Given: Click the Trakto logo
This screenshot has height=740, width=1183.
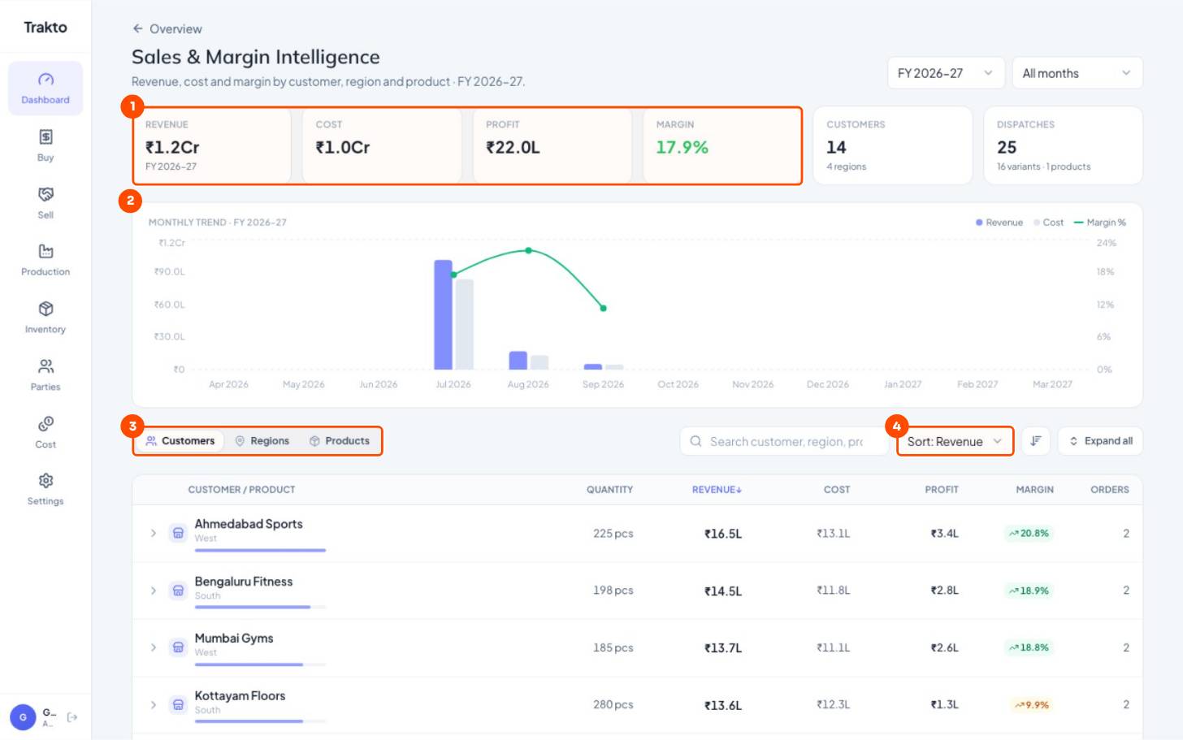Looking at the screenshot, I should [x=45, y=27].
